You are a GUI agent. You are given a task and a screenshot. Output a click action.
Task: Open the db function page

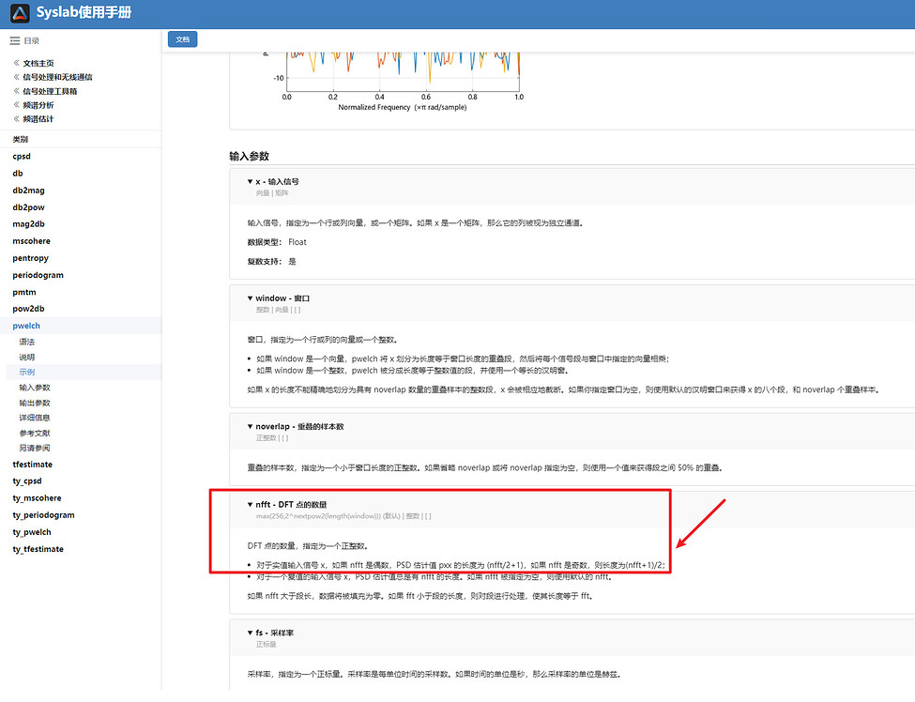point(18,174)
